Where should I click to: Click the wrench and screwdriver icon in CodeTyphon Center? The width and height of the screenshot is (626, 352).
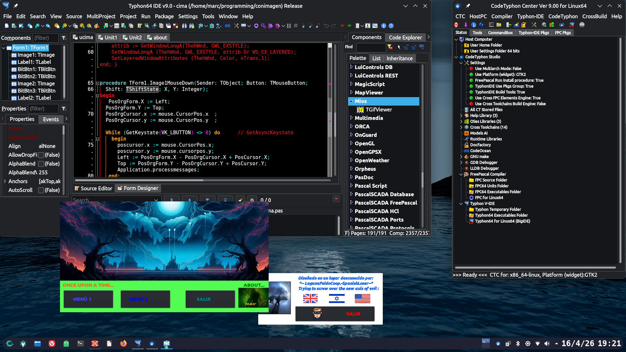coord(534,25)
